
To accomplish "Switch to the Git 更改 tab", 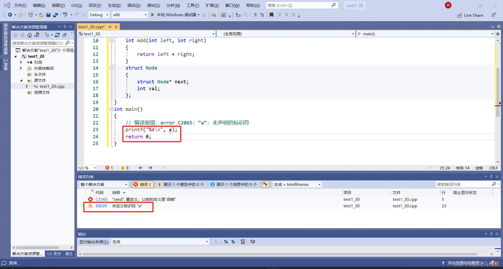I will tap(54, 254).
